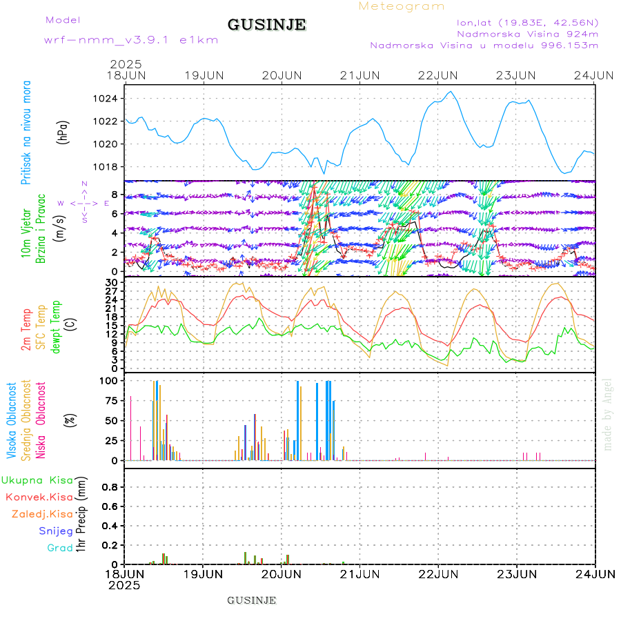Click "Nadmorska Visina 924m" text
The width and height of the screenshot is (621, 621).
528,34
